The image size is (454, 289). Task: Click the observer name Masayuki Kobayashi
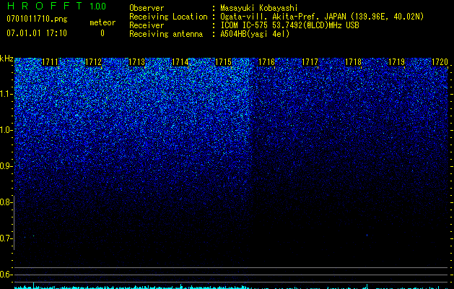coord(259,8)
